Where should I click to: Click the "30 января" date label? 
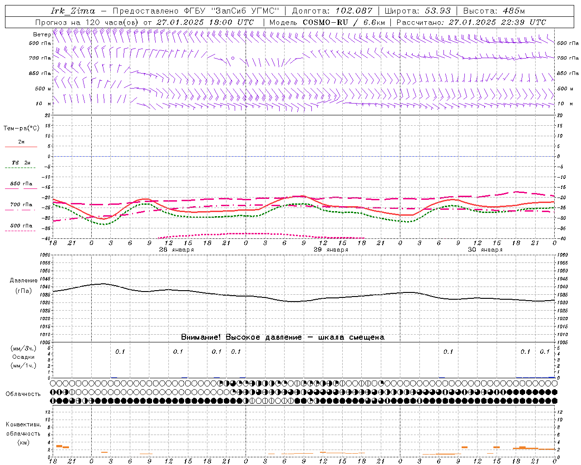[x=485, y=250]
